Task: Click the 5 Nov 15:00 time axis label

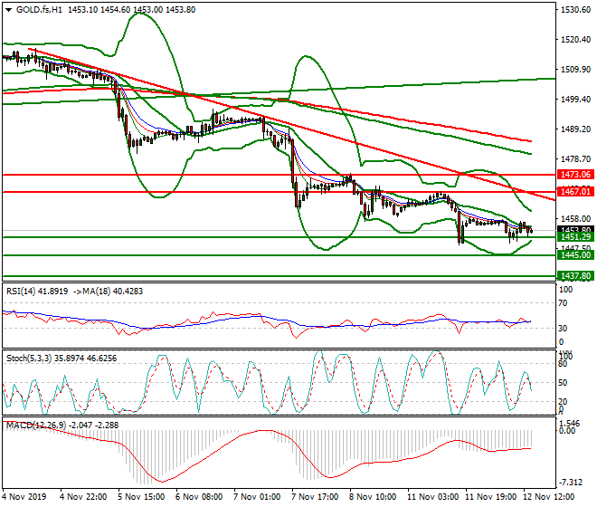Action: [x=141, y=497]
